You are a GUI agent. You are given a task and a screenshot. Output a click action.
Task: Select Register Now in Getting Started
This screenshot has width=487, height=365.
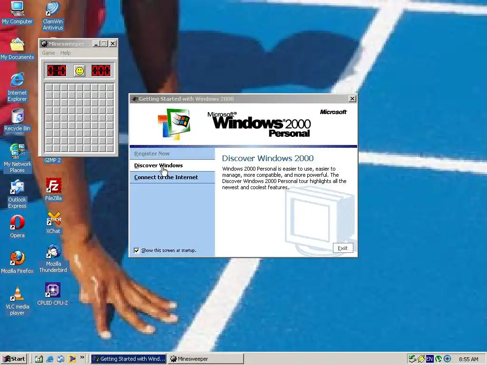pyautogui.click(x=172, y=154)
